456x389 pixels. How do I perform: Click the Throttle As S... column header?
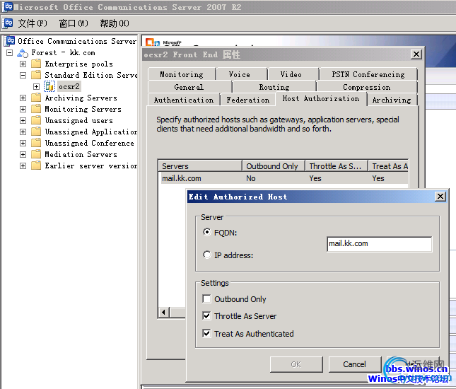pyautogui.click(x=337, y=166)
